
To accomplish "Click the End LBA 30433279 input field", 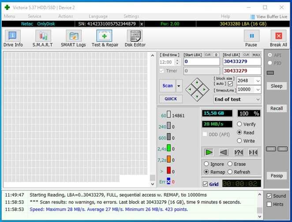I will click(242, 62).
